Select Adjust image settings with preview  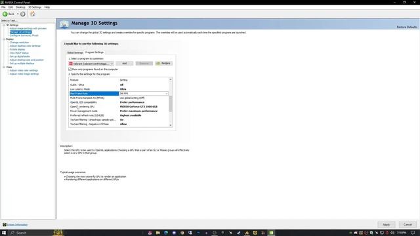(x=28, y=28)
